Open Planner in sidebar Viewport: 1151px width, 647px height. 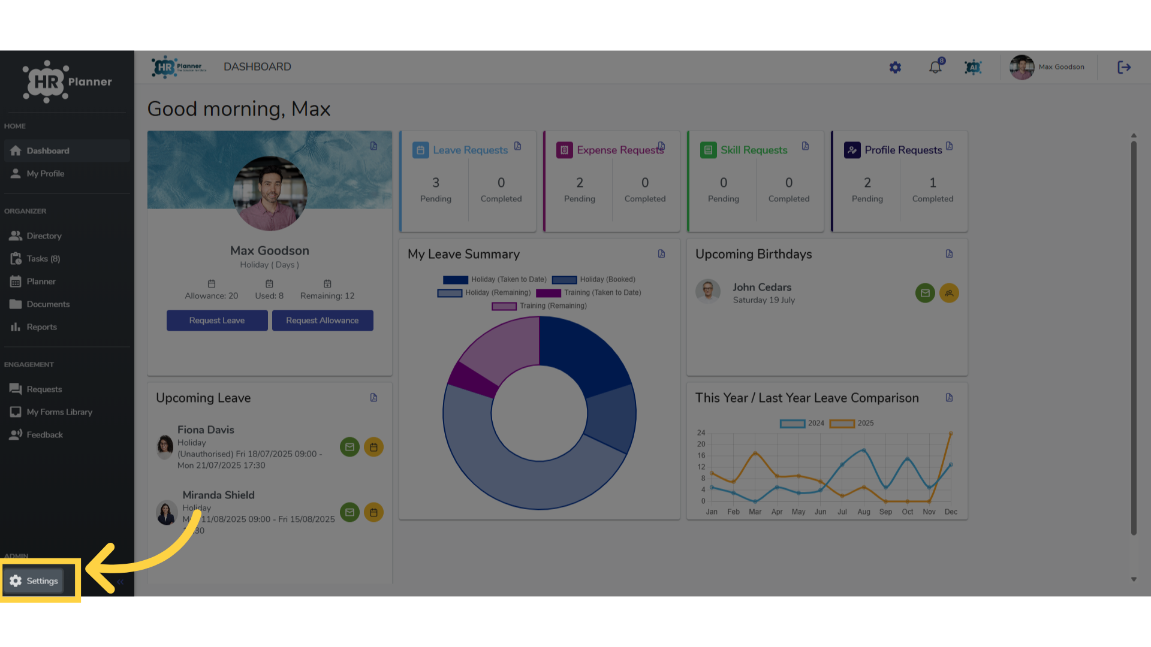[x=67, y=281]
